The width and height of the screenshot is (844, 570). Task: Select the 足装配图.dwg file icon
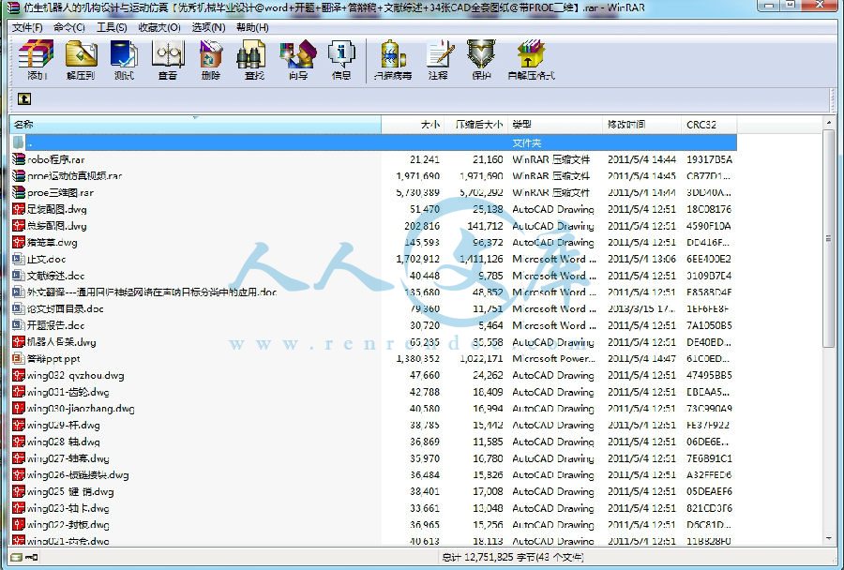pos(19,209)
